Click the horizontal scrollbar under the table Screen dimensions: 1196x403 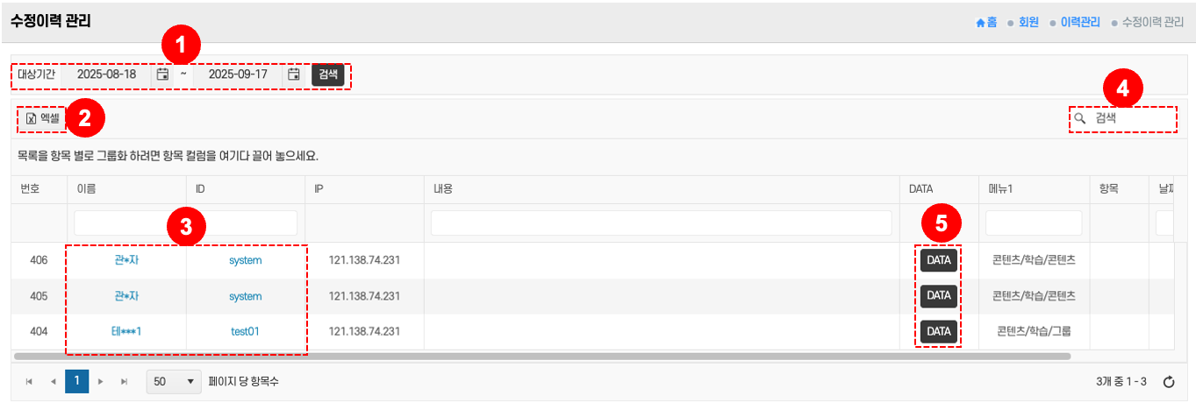542,357
